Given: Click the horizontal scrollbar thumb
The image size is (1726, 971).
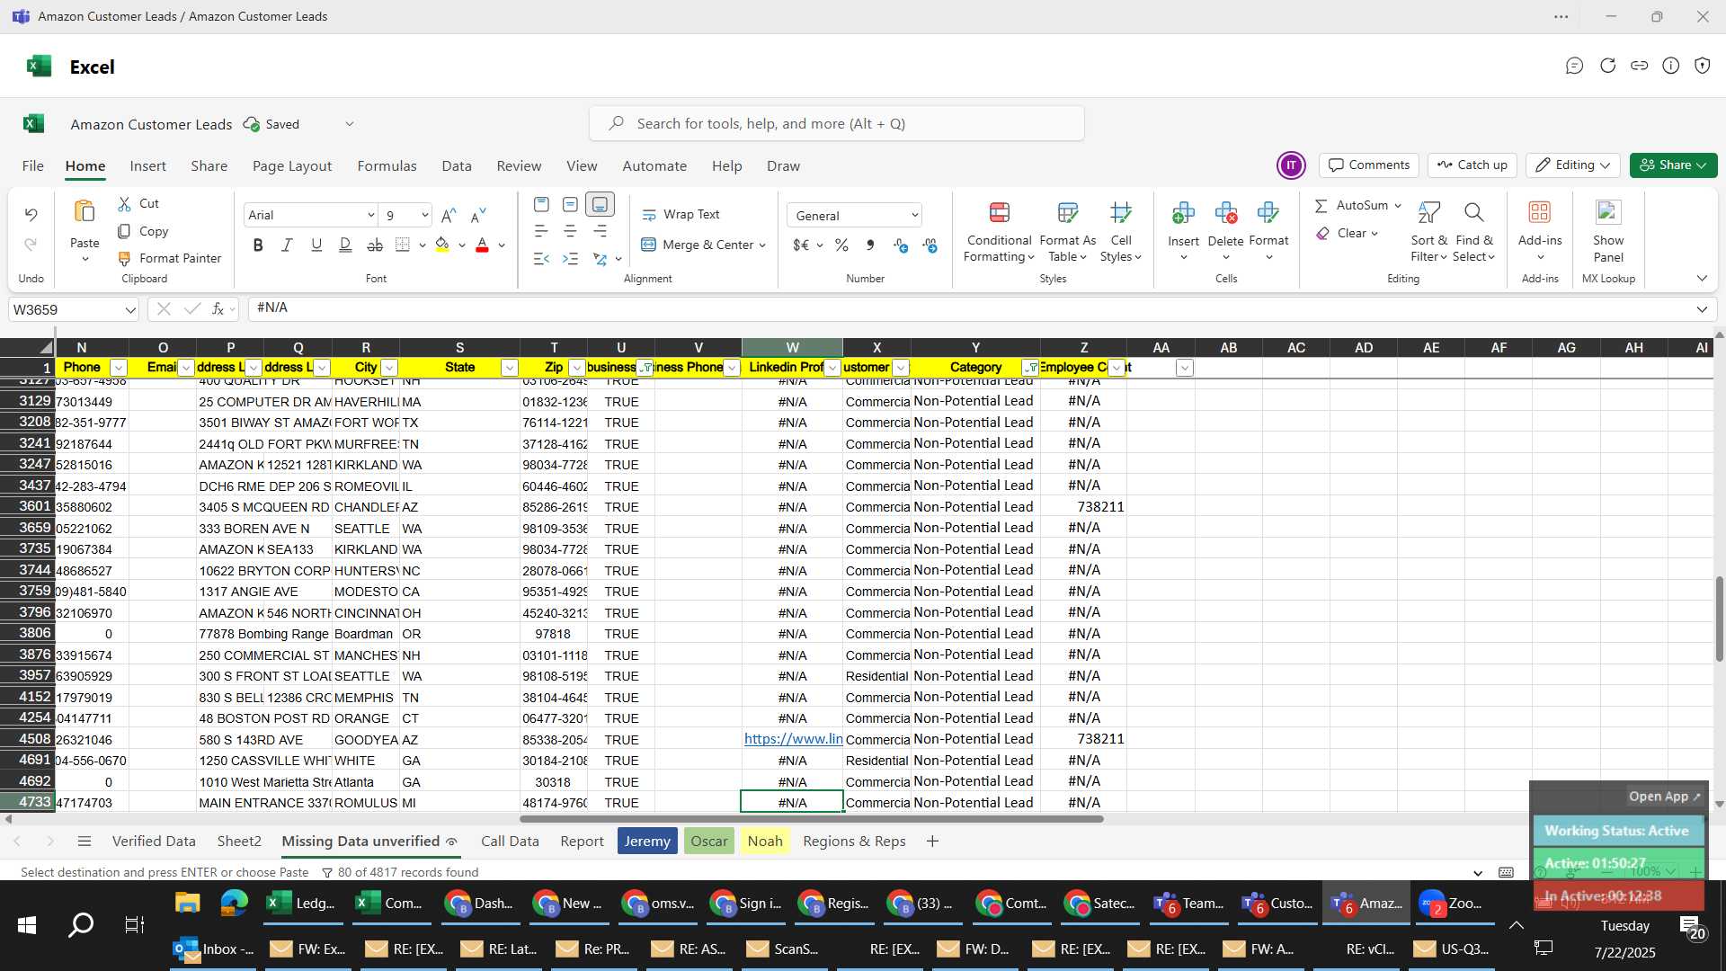Looking at the screenshot, I should coord(811,819).
